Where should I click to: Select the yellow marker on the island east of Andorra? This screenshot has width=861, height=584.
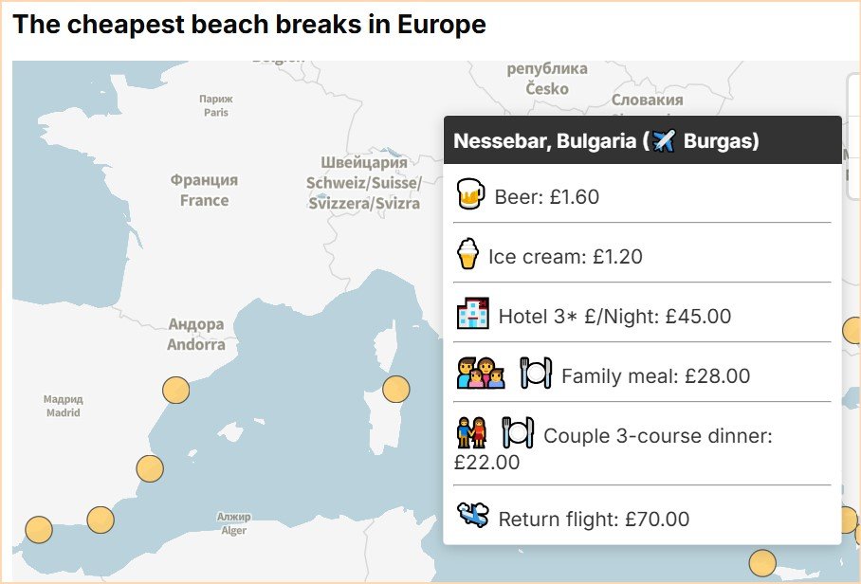pyautogui.click(x=395, y=389)
